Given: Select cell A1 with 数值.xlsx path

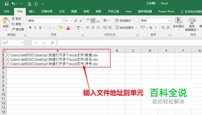Looking at the screenshot, I should (x=57, y=55).
